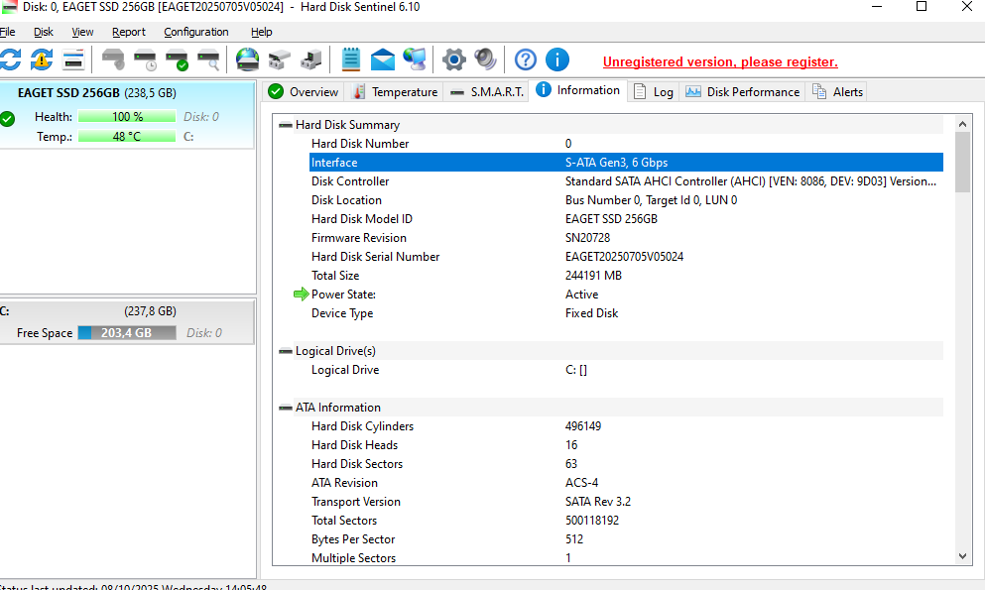The width and height of the screenshot is (985, 590).
Task: Click the speaker sound icon in toolbar
Action: point(485,59)
